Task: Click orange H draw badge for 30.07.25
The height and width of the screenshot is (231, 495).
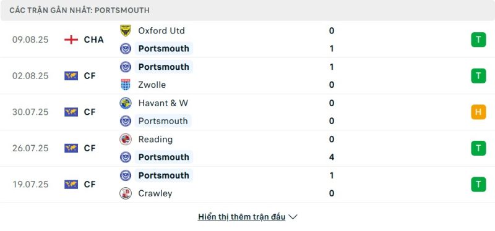Action: point(478,112)
